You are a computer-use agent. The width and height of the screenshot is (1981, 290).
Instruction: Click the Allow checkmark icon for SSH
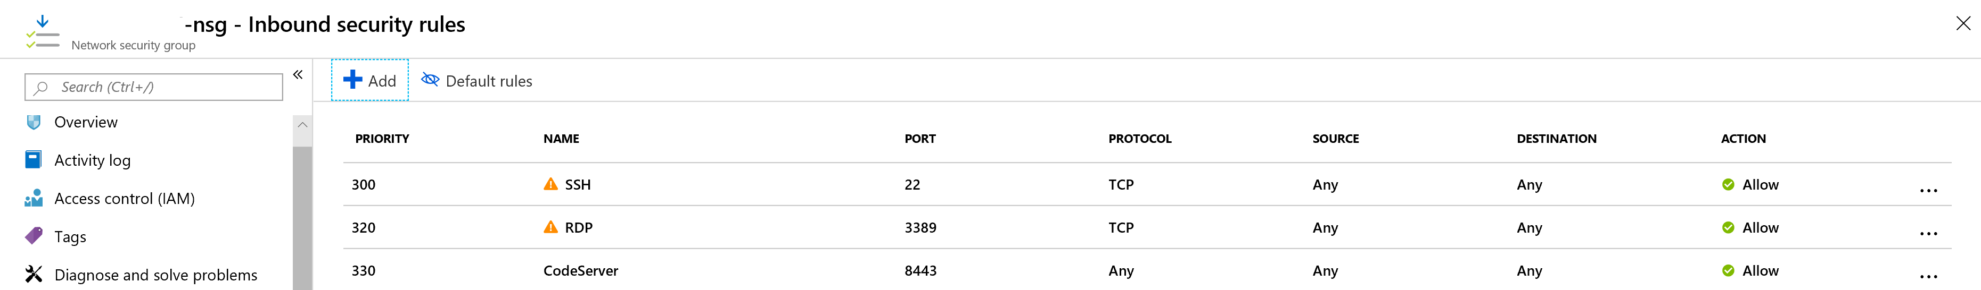(x=1728, y=184)
